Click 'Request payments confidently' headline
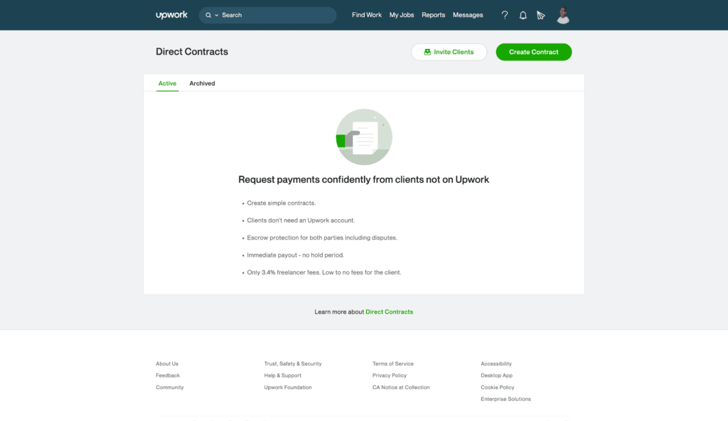This screenshot has width=728, height=421. (363, 180)
